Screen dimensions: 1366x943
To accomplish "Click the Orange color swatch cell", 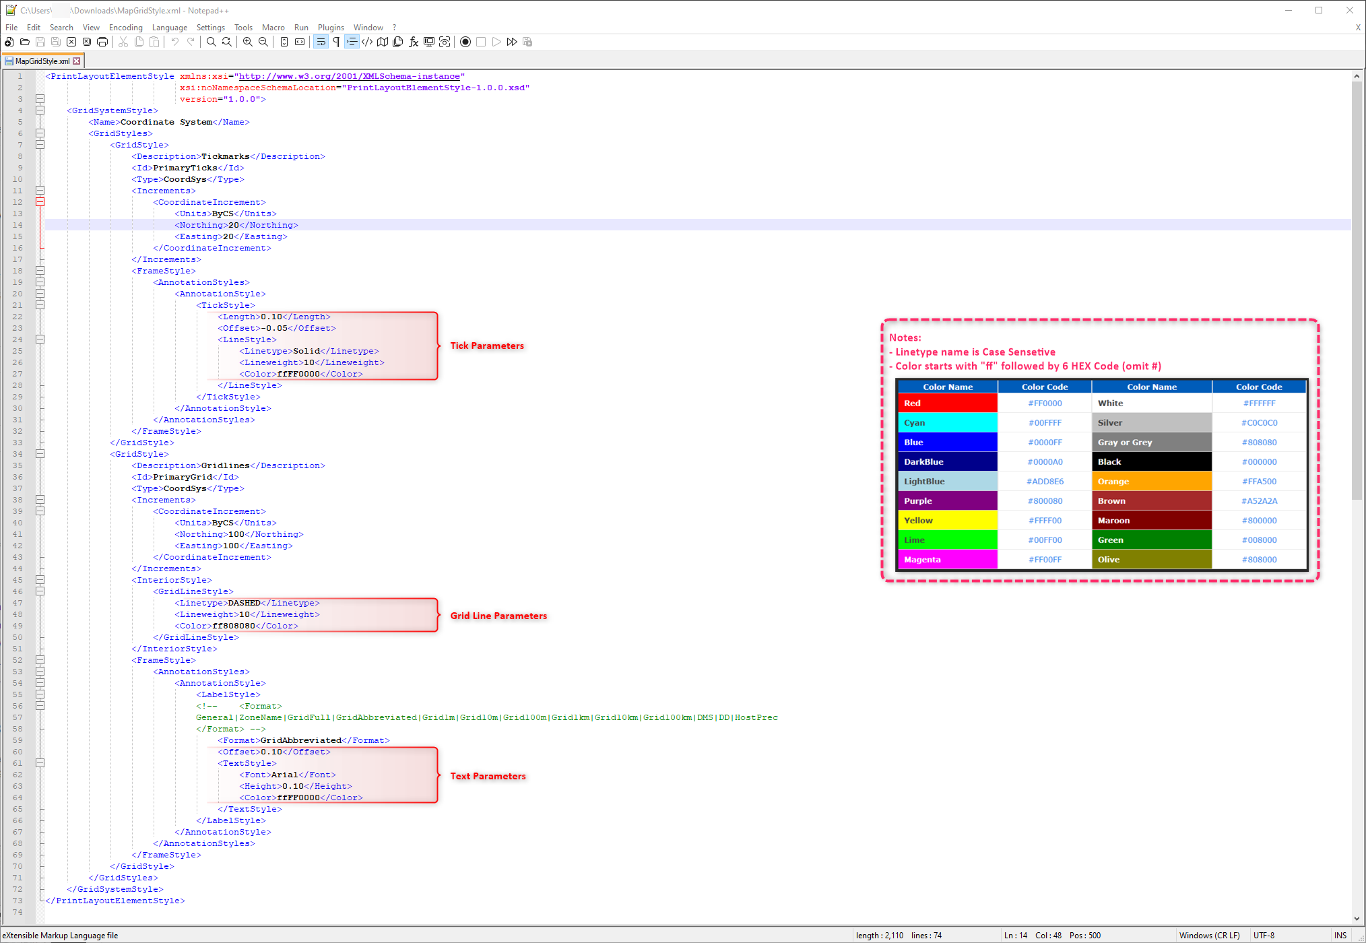I will click(1152, 482).
